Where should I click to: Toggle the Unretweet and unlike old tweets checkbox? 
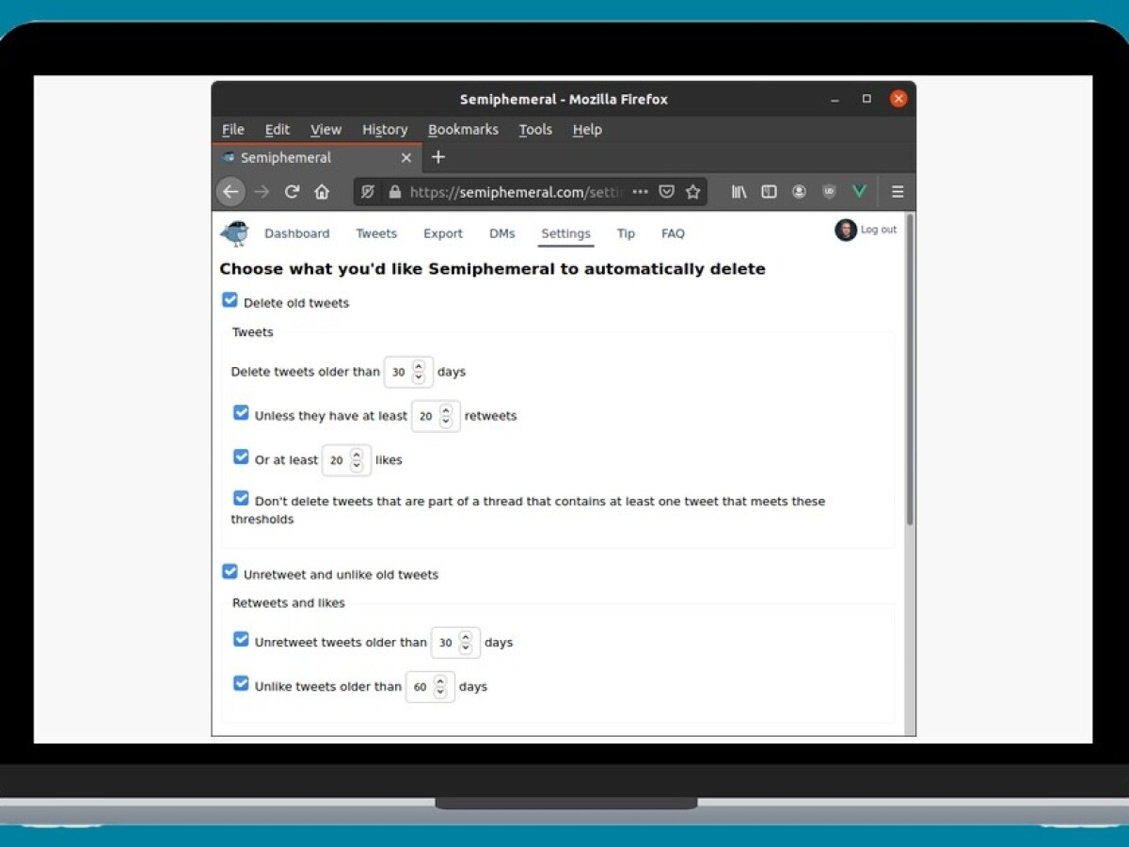pyautogui.click(x=230, y=572)
